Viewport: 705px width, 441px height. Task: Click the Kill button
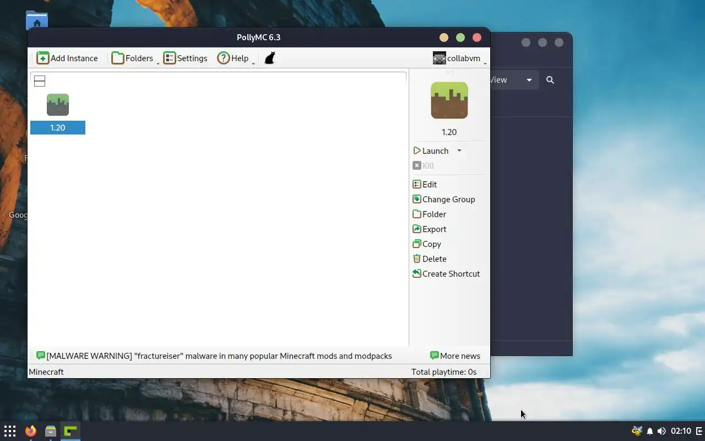[x=424, y=165]
